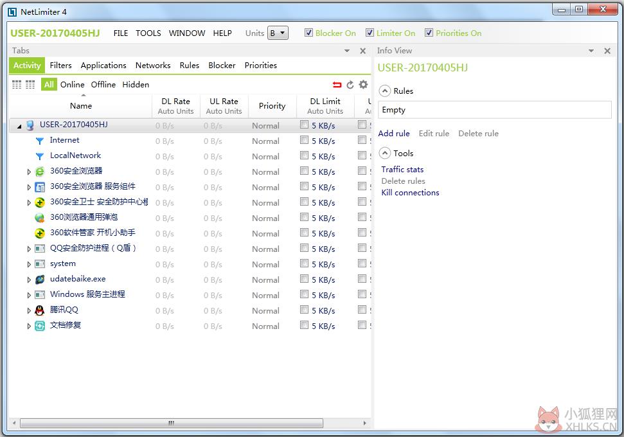Close the Info View panel
This screenshot has width=624, height=437.
607,51
